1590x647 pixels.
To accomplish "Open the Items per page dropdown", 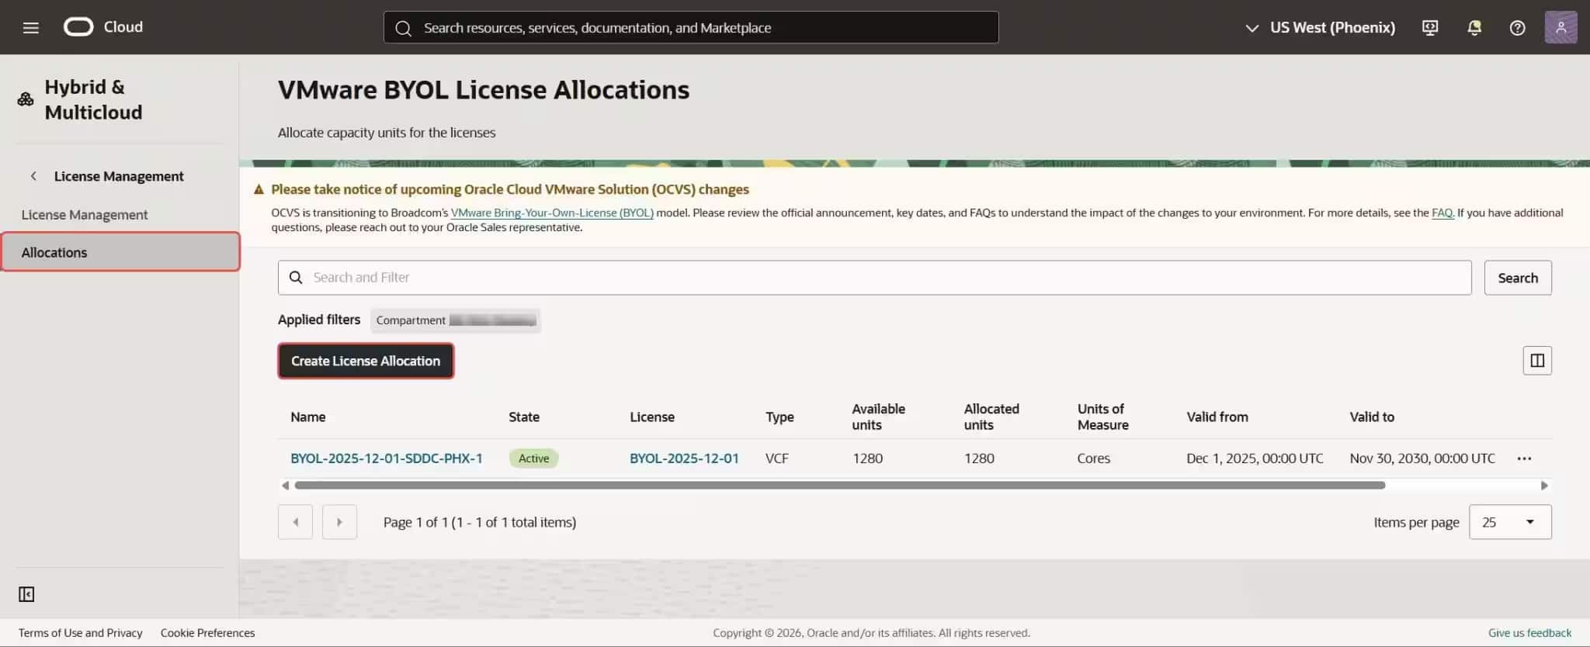I will 1510,522.
